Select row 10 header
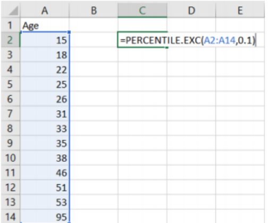This screenshot has width=268, height=223. click(x=10, y=158)
